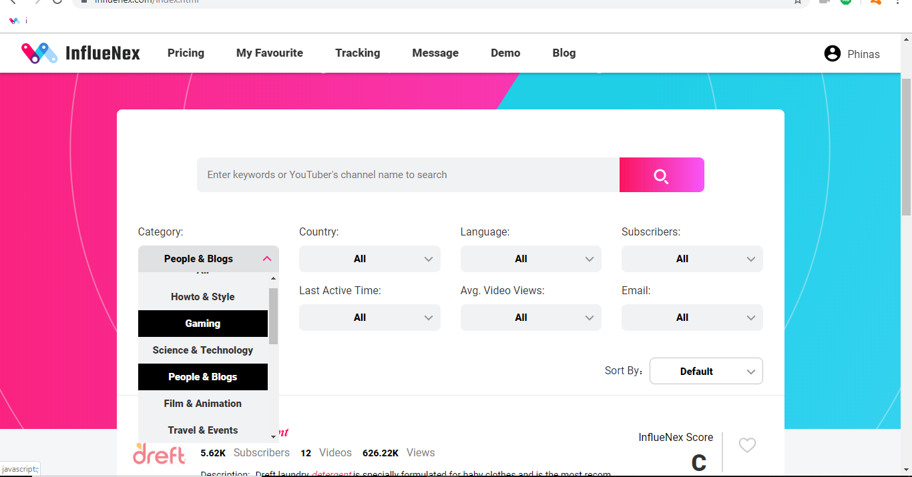Visit the Blog link in navigation
The height and width of the screenshot is (477, 912).
tap(564, 53)
